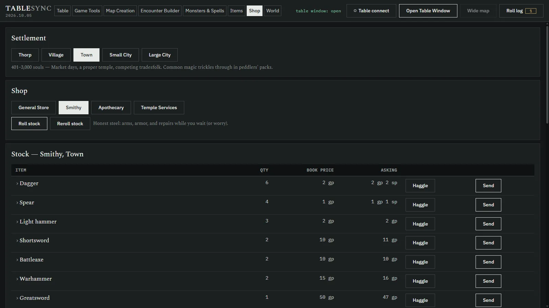Switch to Monsters & Spells tab
This screenshot has width=549, height=308.
pyautogui.click(x=205, y=11)
